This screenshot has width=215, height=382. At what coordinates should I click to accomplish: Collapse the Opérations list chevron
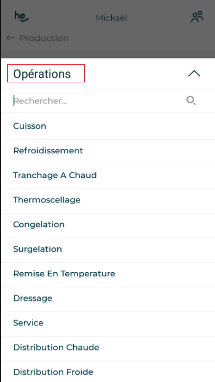[194, 74]
